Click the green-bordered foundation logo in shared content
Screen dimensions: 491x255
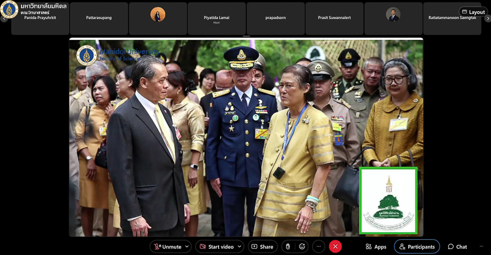pyautogui.click(x=389, y=200)
